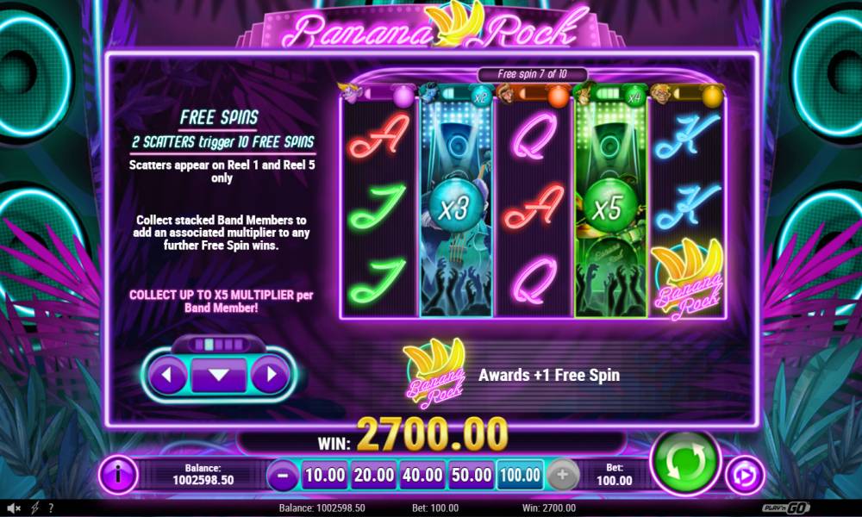Click the green spin button

click(684, 464)
